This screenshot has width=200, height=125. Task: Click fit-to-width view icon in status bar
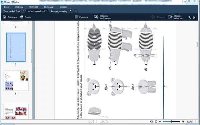tap(152, 122)
